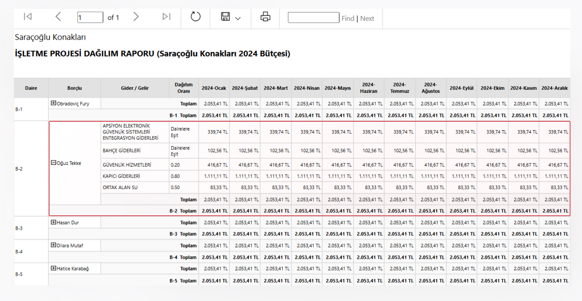582x301 pixels.
Task: Click APSİYON ELEKTRONİK GÜVENLİK SİSTEMLERİ expense row
Action: (x=135, y=132)
